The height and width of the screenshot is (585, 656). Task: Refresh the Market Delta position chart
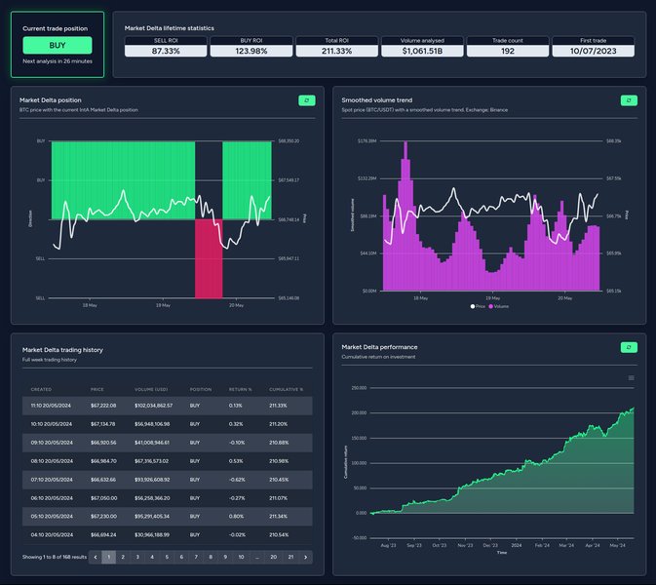pos(307,100)
